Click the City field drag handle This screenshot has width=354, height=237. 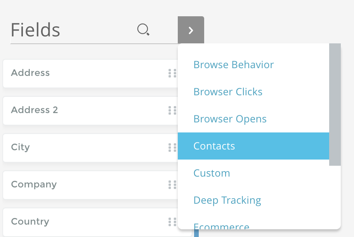(172, 148)
